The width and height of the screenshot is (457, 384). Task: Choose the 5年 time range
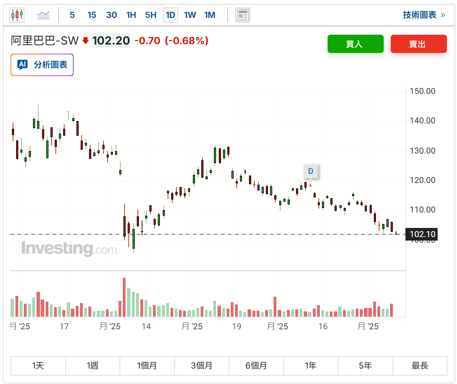[365, 366]
